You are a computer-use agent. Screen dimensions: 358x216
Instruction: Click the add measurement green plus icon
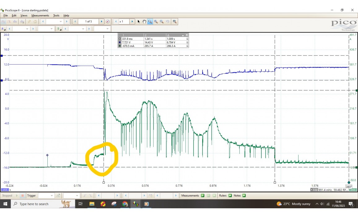(x=203, y=196)
